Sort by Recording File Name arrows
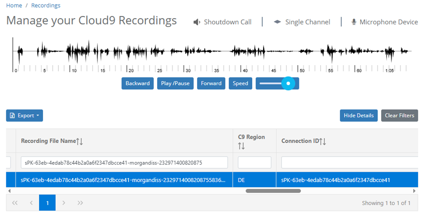The width and height of the screenshot is (422, 215). point(79,141)
